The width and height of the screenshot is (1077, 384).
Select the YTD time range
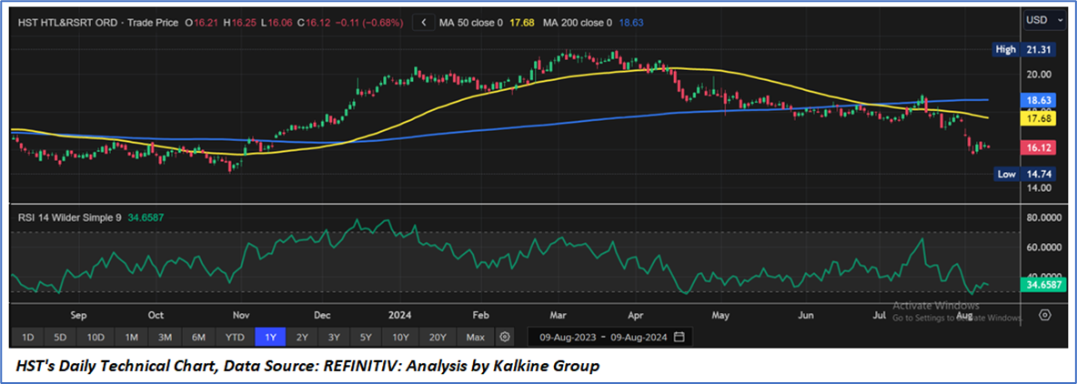coord(236,338)
